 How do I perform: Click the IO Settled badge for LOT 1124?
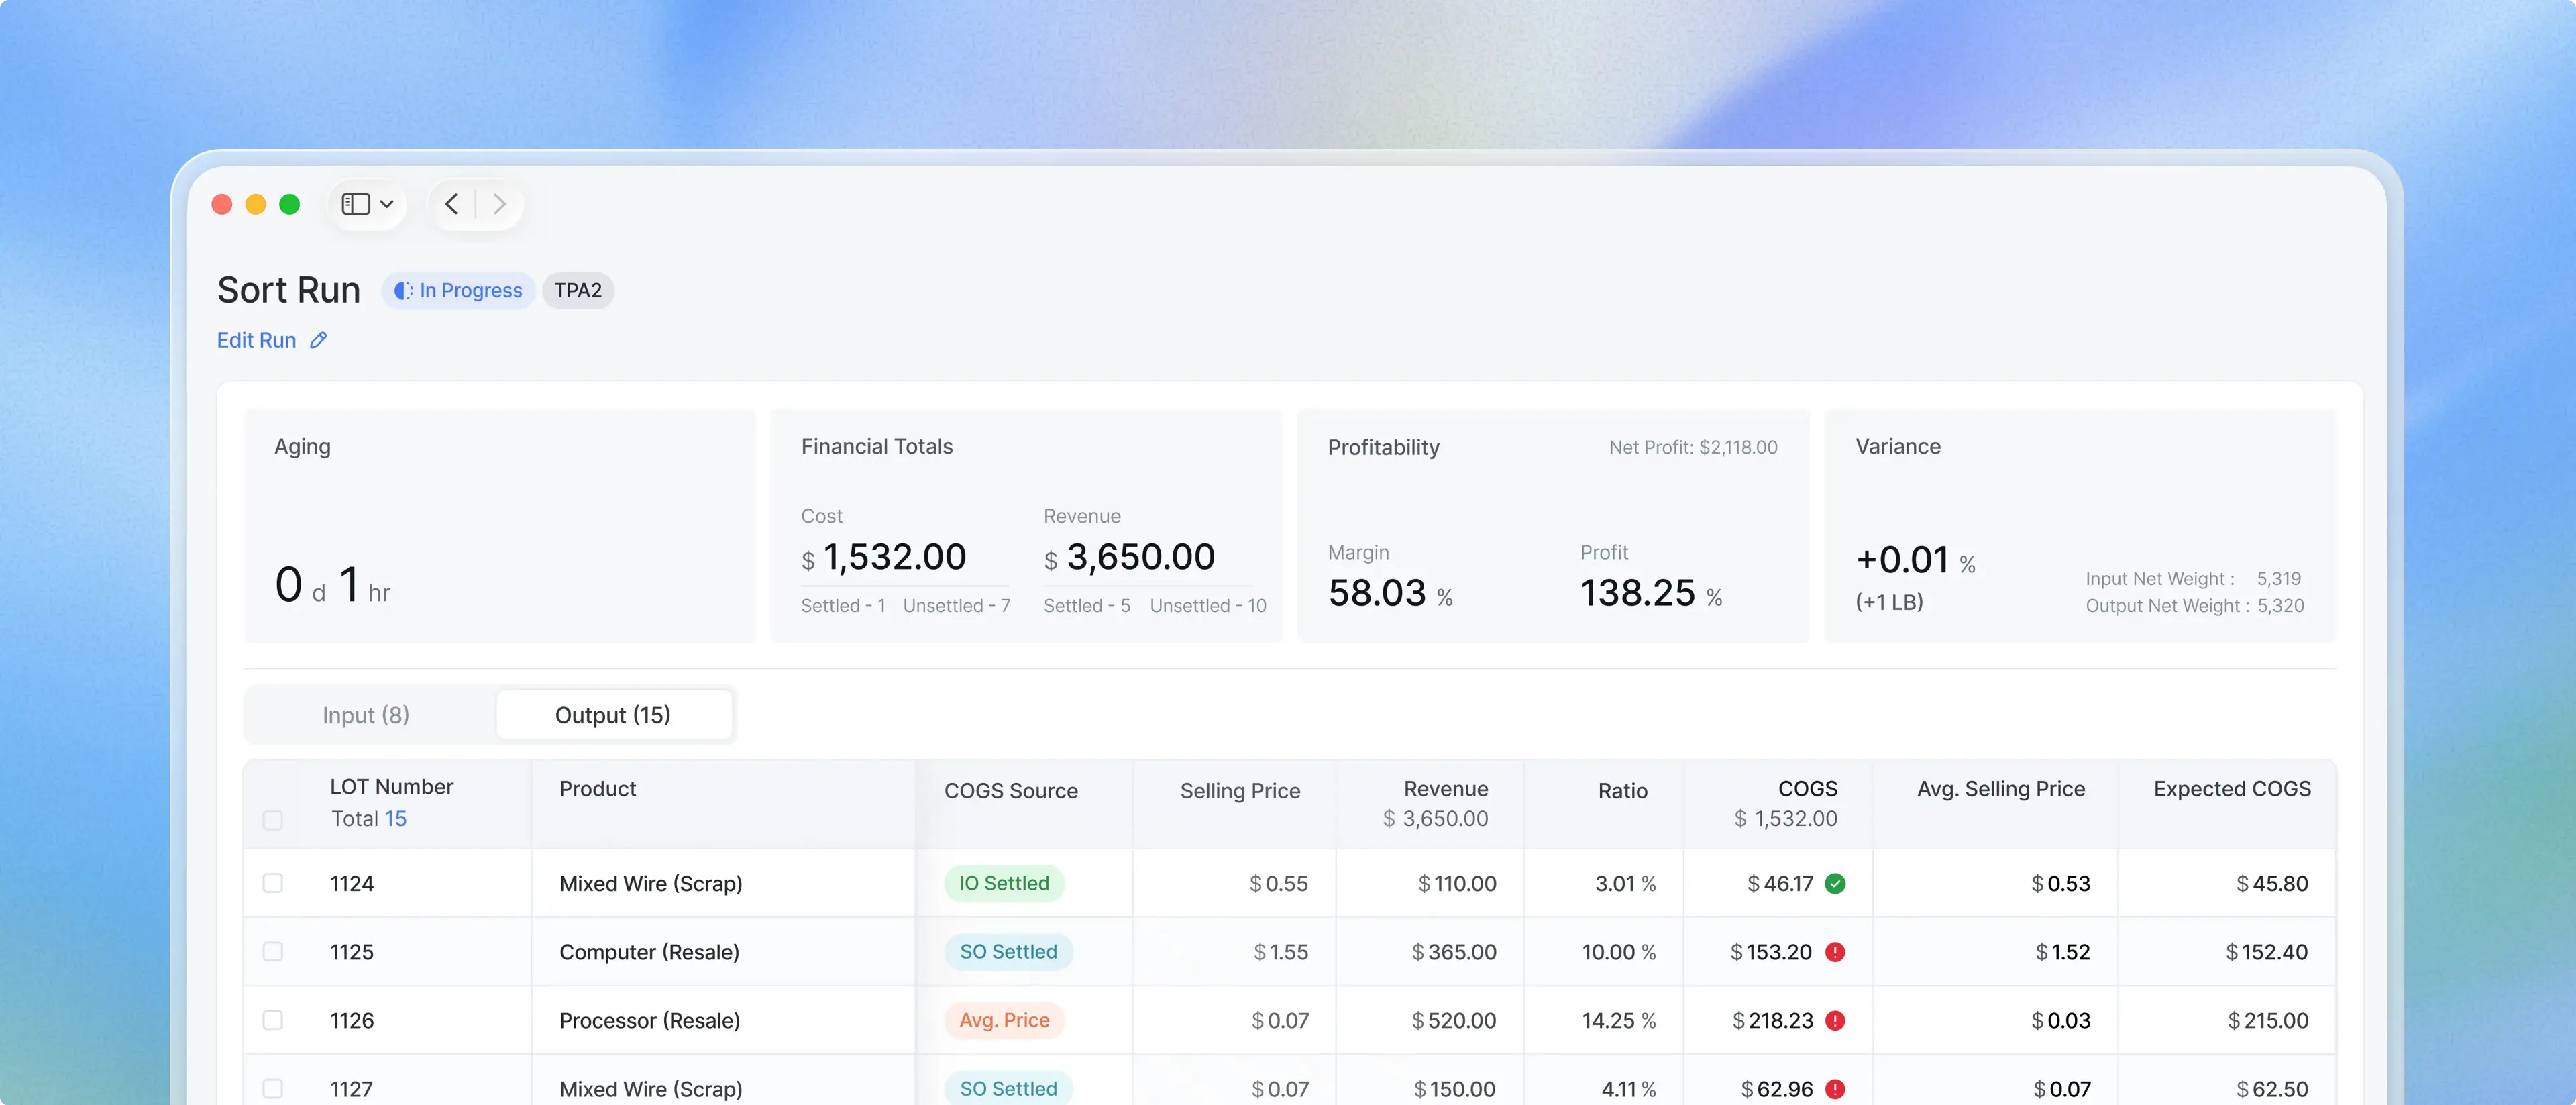1004,883
